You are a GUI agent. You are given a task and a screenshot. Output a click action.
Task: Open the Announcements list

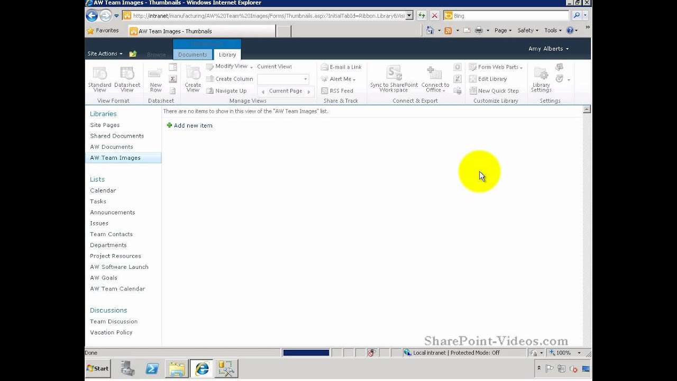pyautogui.click(x=113, y=212)
